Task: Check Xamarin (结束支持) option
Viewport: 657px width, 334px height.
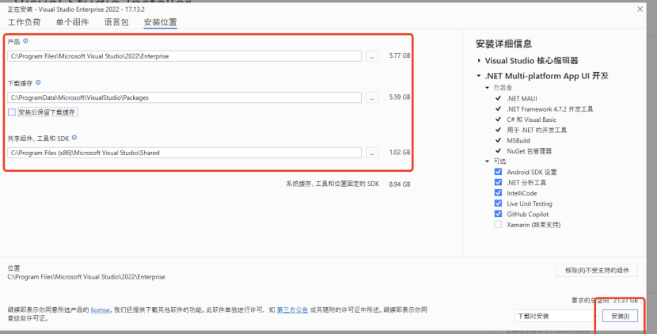Action: click(498, 224)
